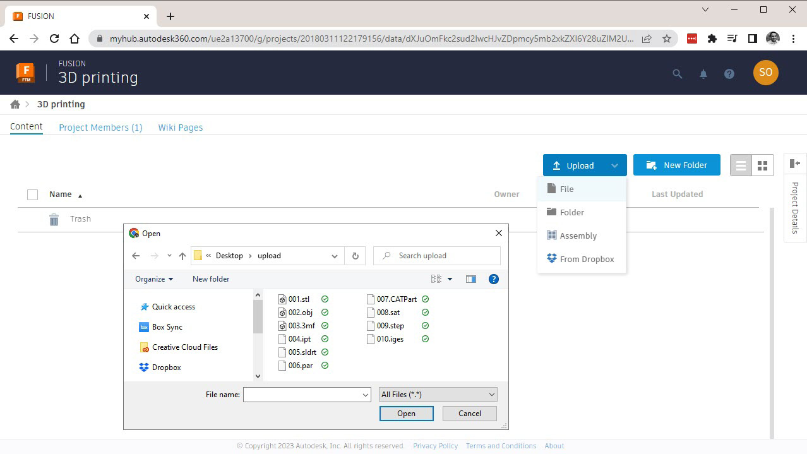807x454 pixels.
Task: Switch to list view layout
Action: [x=741, y=165]
